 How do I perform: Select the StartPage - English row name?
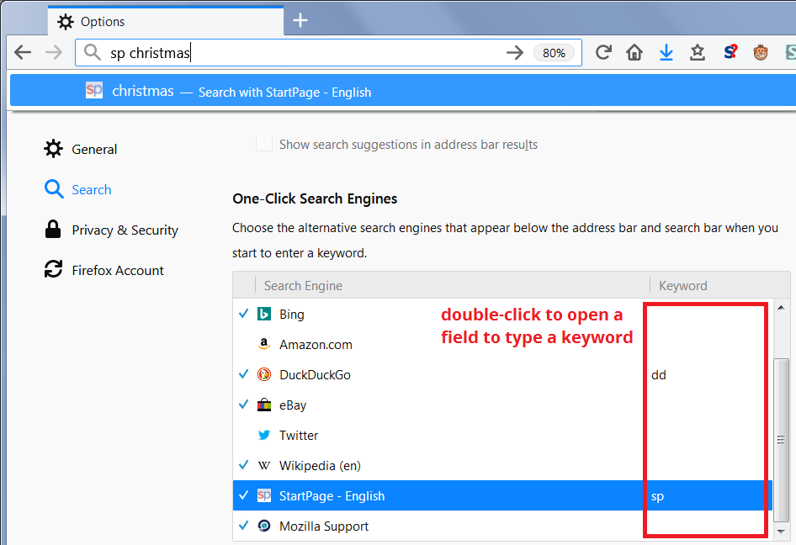(x=332, y=495)
